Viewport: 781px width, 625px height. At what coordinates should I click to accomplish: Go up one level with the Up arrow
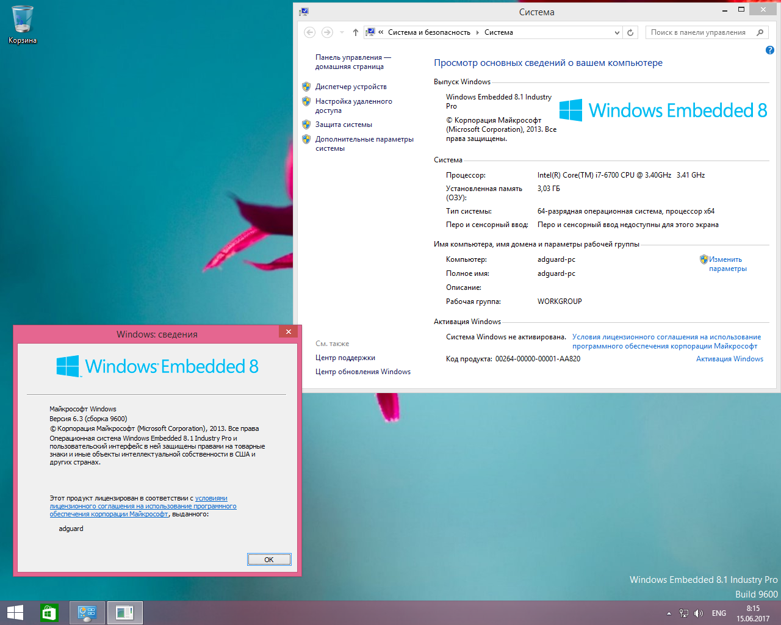point(356,32)
